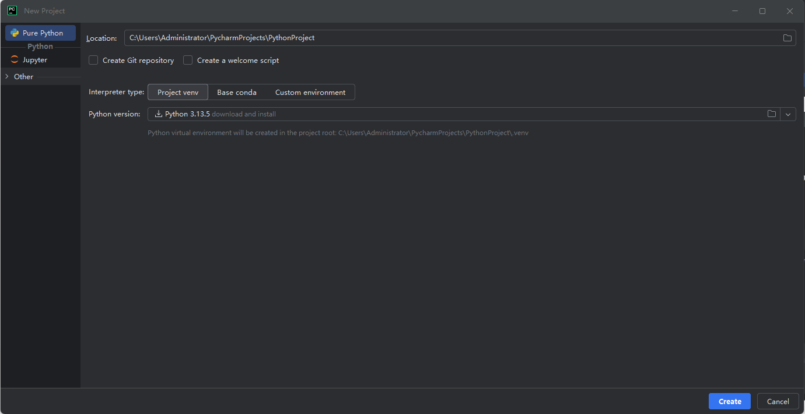This screenshot has width=805, height=414.
Task: Click the Python version label
Action: [x=114, y=114]
